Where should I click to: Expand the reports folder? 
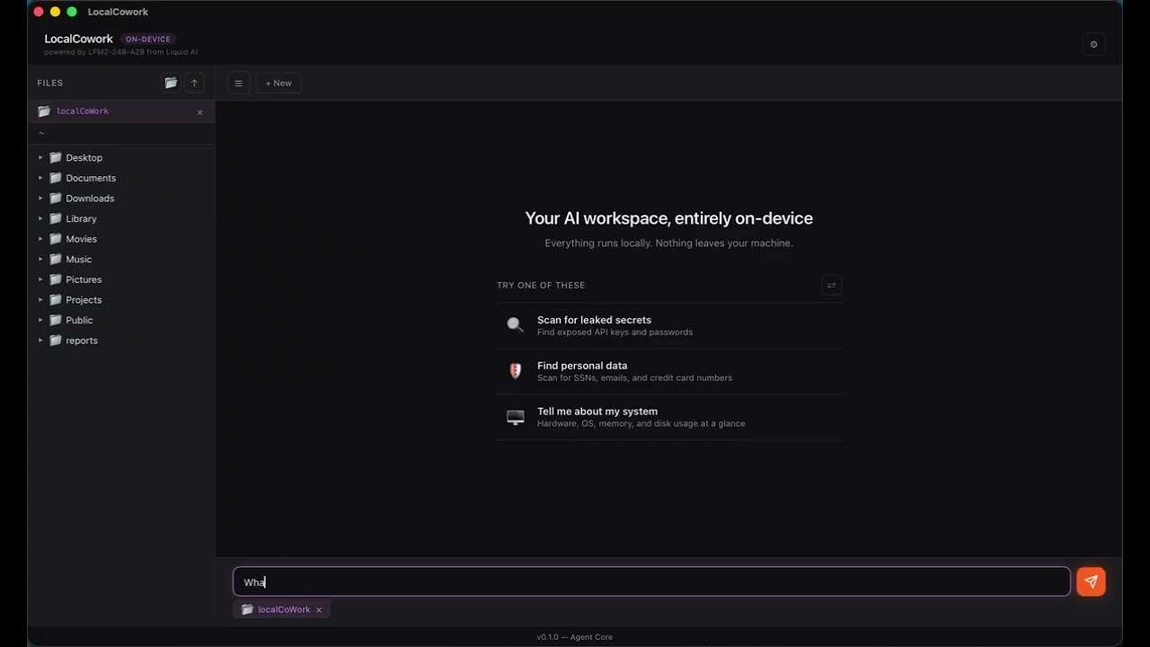(40, 340)
